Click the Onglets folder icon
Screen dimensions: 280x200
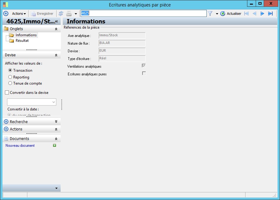tap(6, 29)
